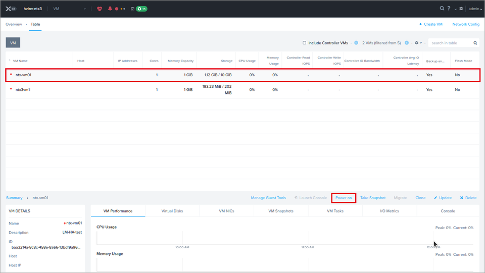
Task: Switch to the Table view
Action: coord(35,24)
